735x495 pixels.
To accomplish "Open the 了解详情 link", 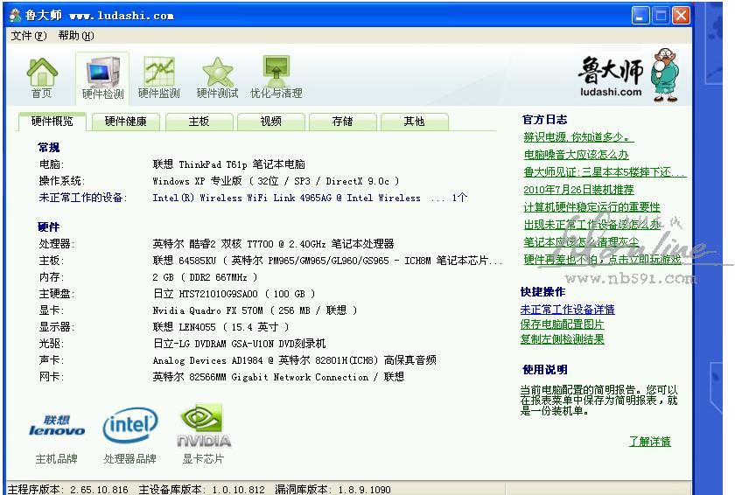I will pos(649,441).
